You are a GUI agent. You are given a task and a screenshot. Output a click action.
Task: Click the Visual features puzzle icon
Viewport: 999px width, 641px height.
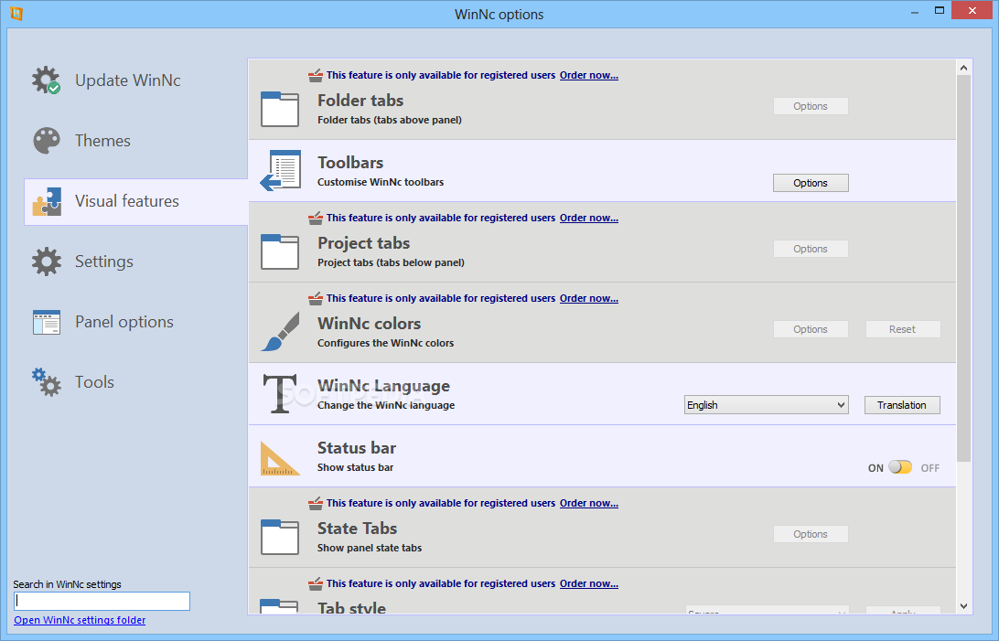47,201
